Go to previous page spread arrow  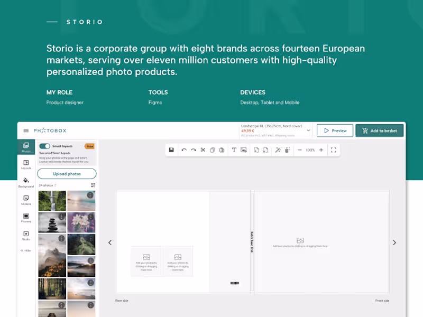110,243
